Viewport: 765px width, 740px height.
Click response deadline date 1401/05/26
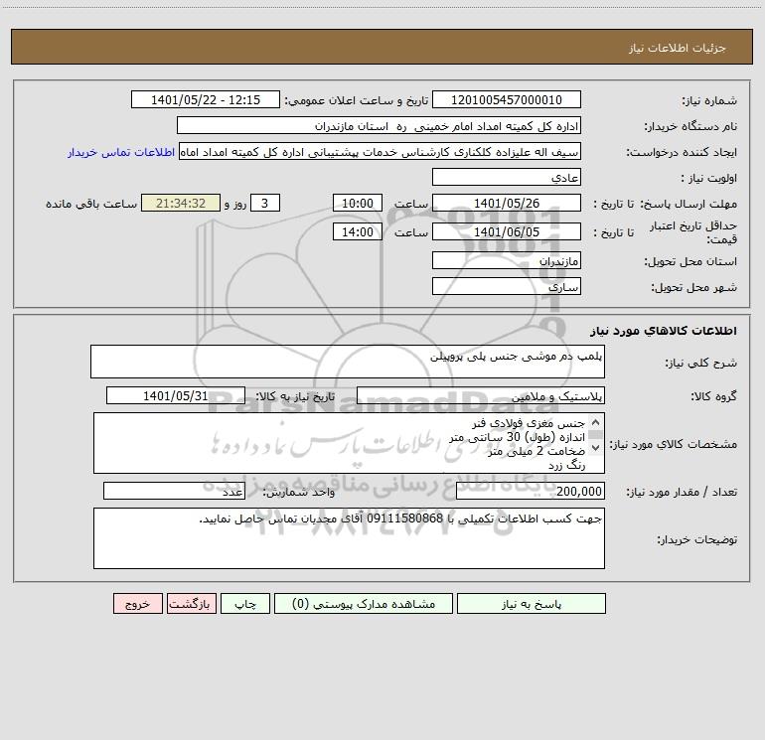[x=507, y=203]
